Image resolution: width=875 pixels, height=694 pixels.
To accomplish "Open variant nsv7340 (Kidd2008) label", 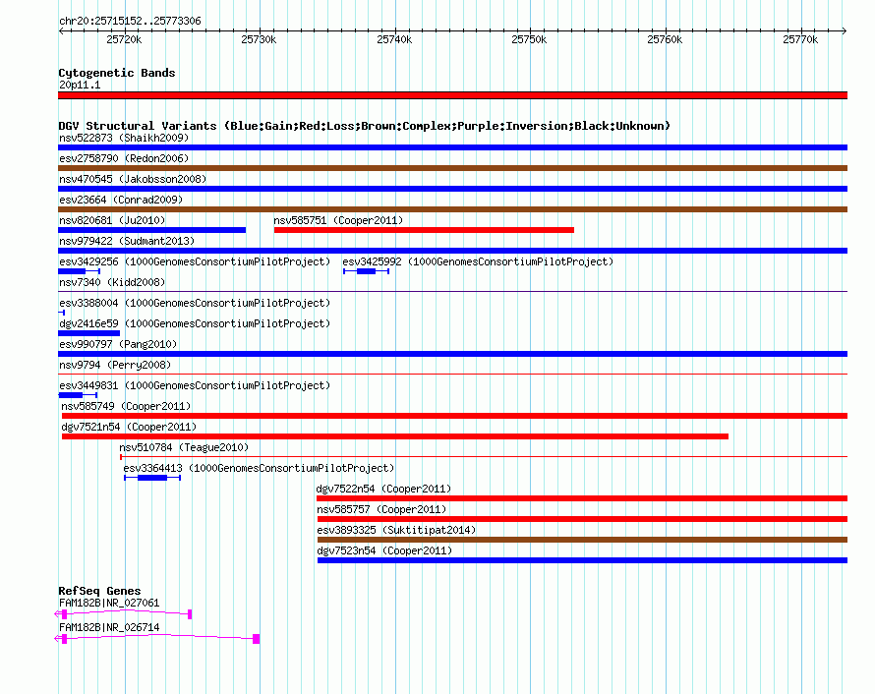I will [112, 282].
